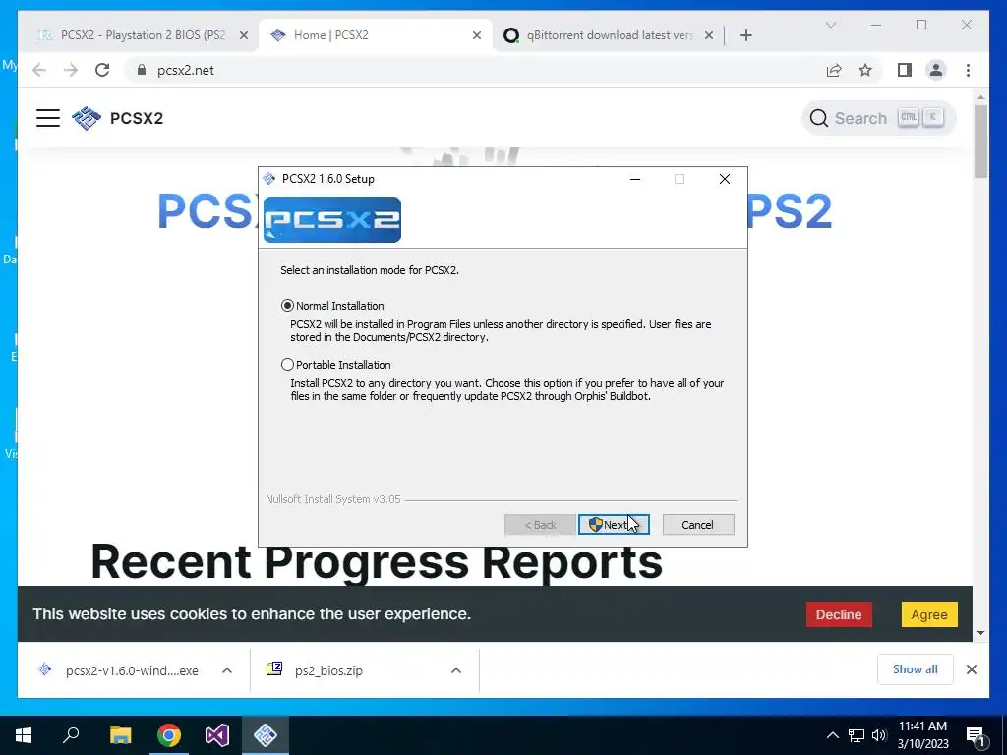Open a new browser tab
Image resolution: width=1007 pixels, height=755 pixels.
pos(745,36)
